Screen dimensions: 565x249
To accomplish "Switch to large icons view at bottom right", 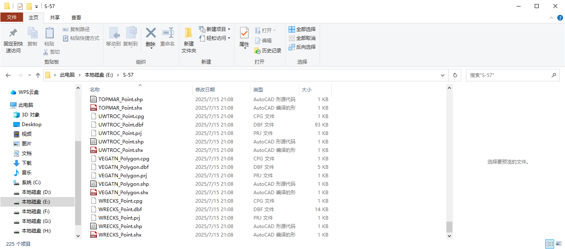I will (x=559, y=244).
